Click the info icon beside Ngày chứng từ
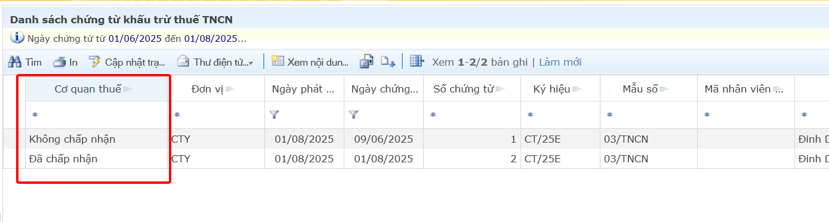This screenshot has height=222, width=829. (17, 38)
